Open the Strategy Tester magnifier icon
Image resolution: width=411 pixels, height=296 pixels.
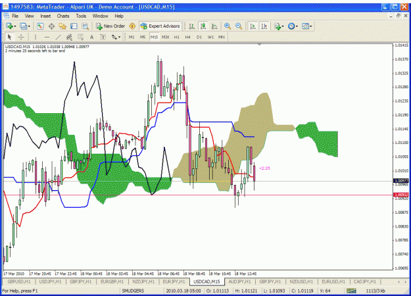(x=85, y=26)
